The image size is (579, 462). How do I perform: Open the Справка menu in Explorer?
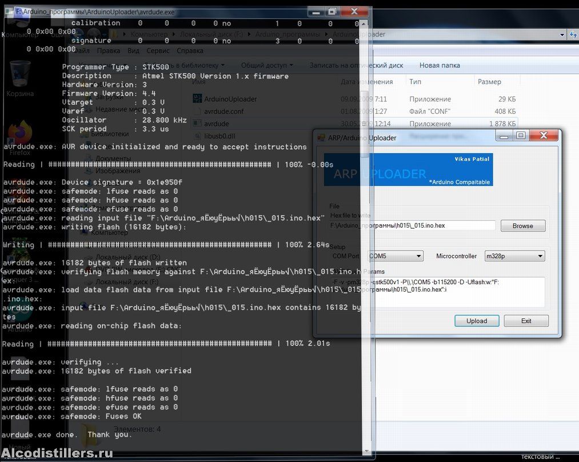[190, 50]
